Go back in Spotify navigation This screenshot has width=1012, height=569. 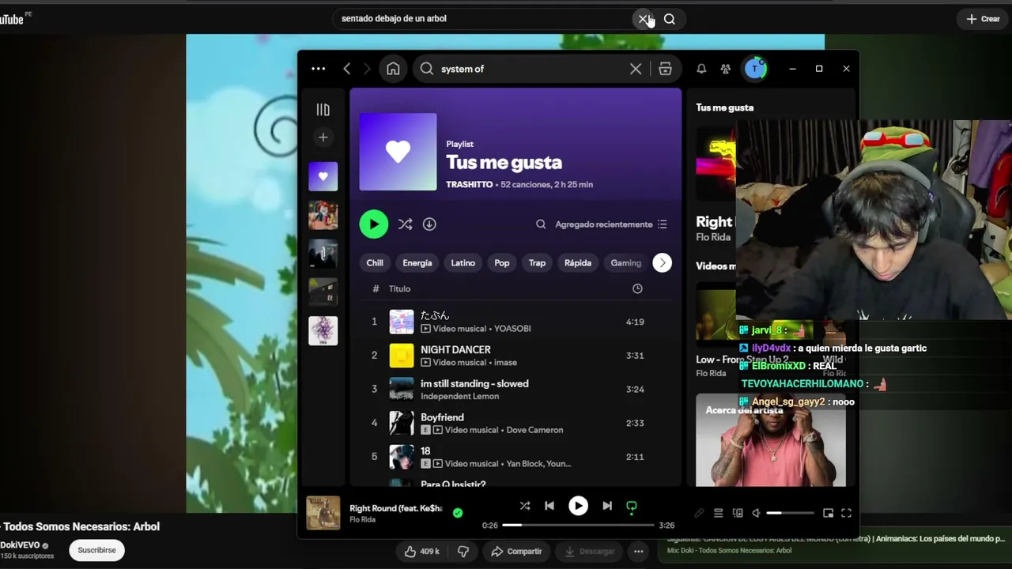click(x=347, y=69)
